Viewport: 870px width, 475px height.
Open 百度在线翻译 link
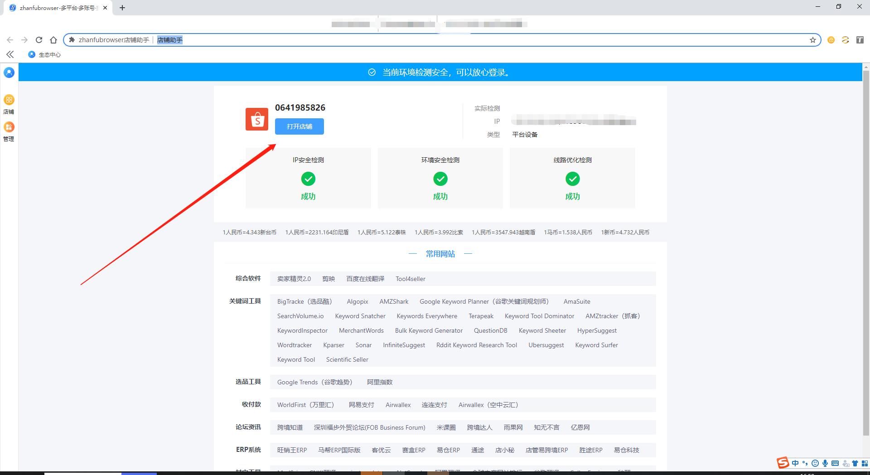365,279
